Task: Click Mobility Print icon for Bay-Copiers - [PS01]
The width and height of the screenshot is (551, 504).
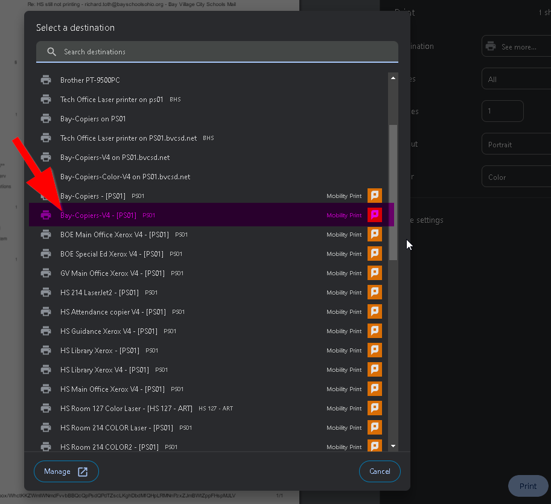Action: click(375, 196)
